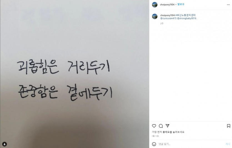This screenshot has height=148, width=232.
Task: Click the 좋아요 likes text
Action: pyautogui.click(x=166, y=132)
